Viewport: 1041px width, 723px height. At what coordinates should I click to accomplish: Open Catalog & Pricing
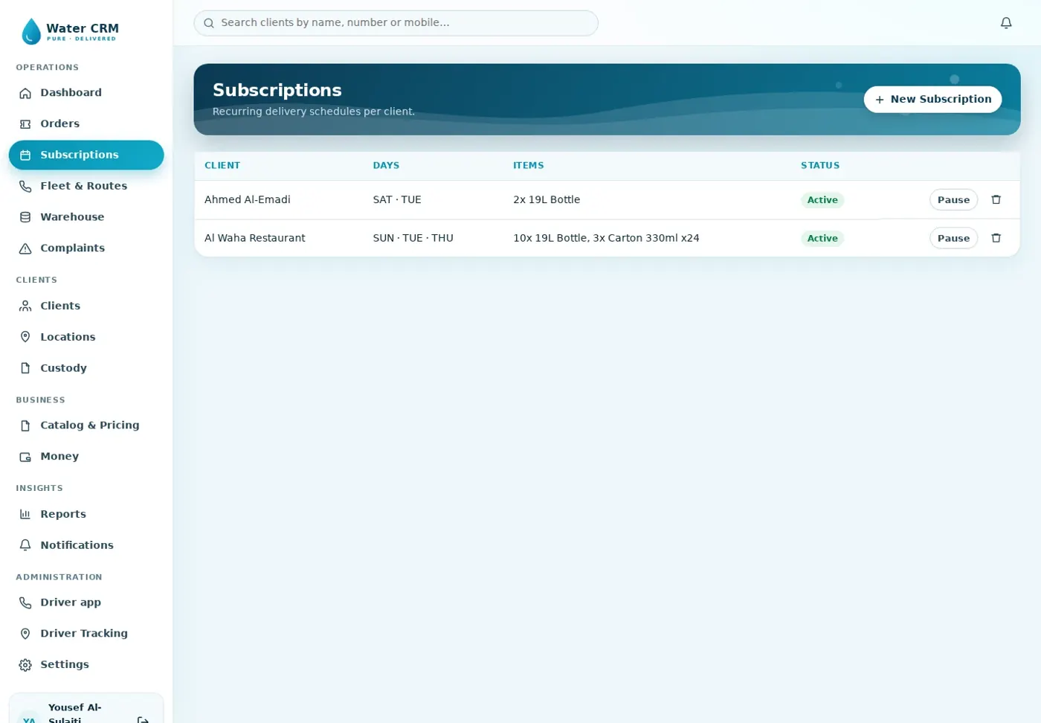86,425
